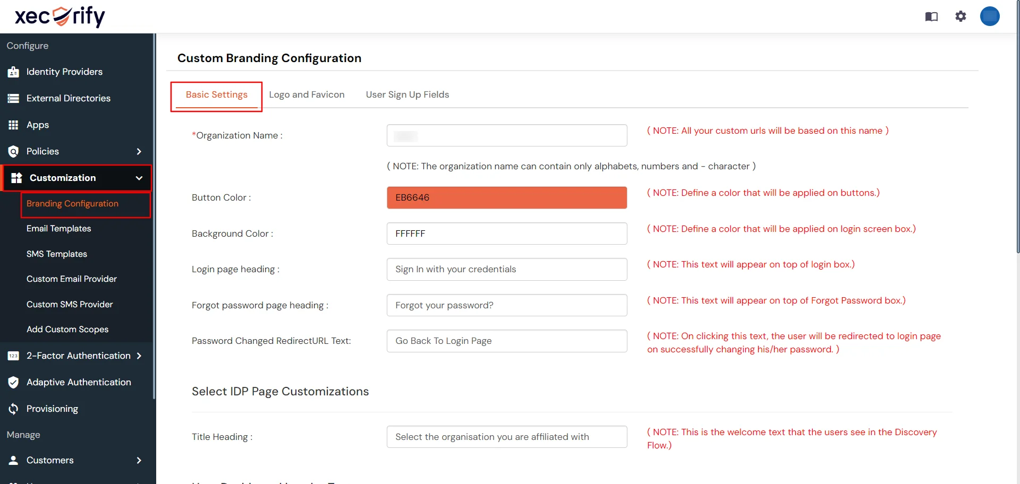The height and width of the screenshot is (484, 1020).
Task: Switch to the Logo and Favicon tab
Action: coord(307,94)
